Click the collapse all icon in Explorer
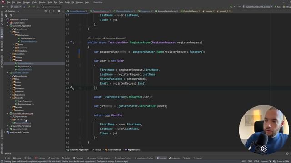Screen dimensions: 291x163 click(x=54, y=11)
